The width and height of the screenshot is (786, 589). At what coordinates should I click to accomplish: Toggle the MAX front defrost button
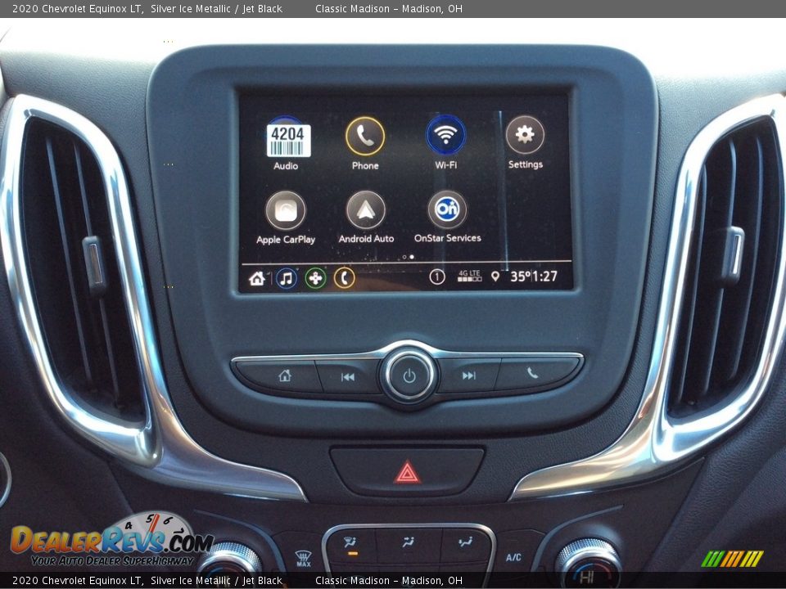[303, 555]
